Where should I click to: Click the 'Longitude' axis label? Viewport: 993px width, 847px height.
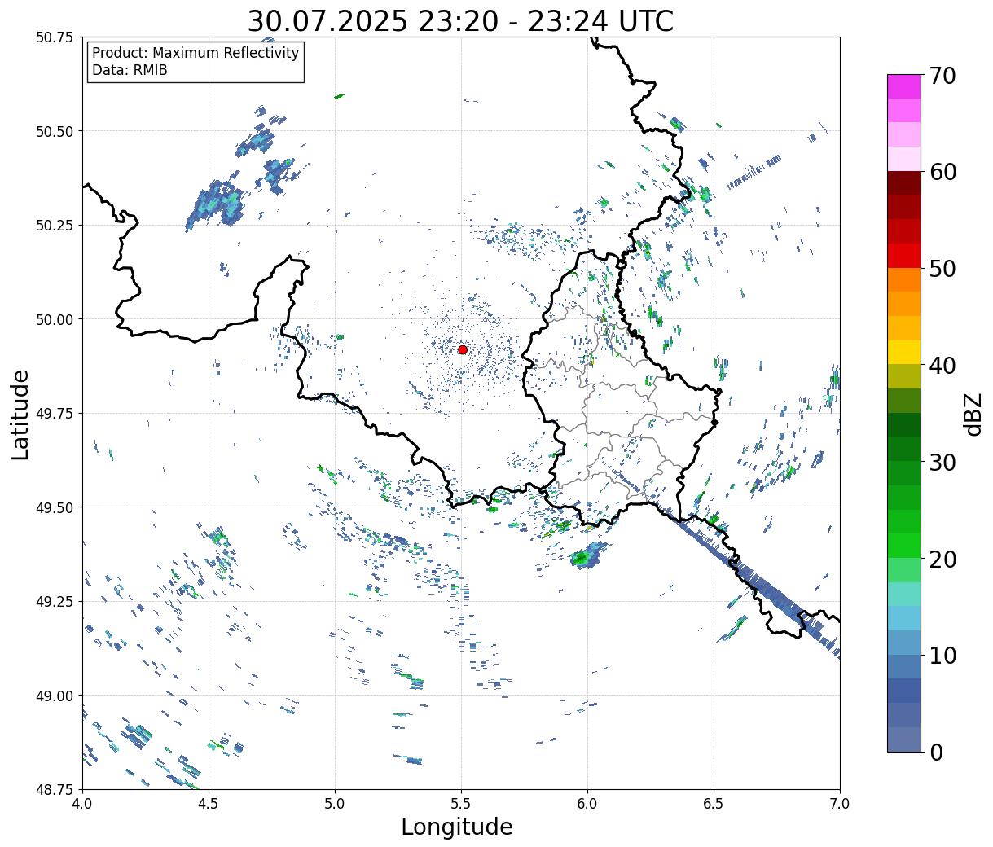coord(457,827)
